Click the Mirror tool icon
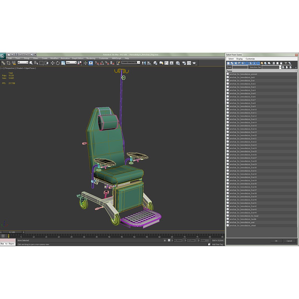The image size is (299, 299). (144, 63)
